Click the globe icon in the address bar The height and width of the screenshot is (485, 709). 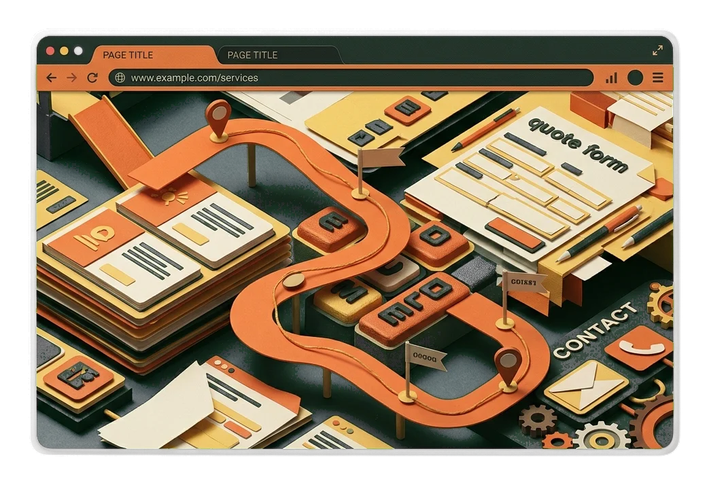pos(120,77)
